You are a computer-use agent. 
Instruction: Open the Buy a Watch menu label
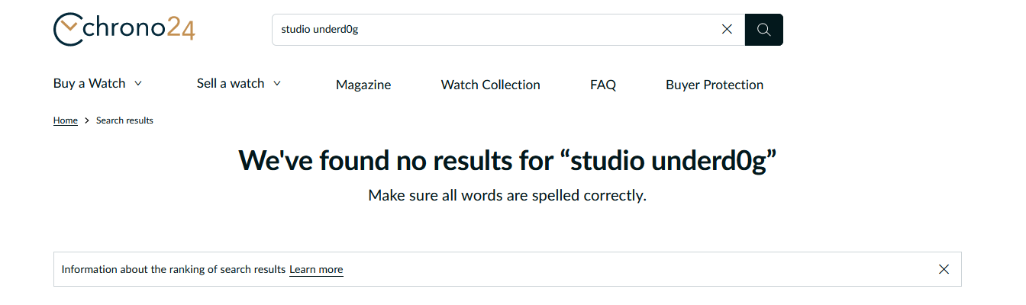89,83
